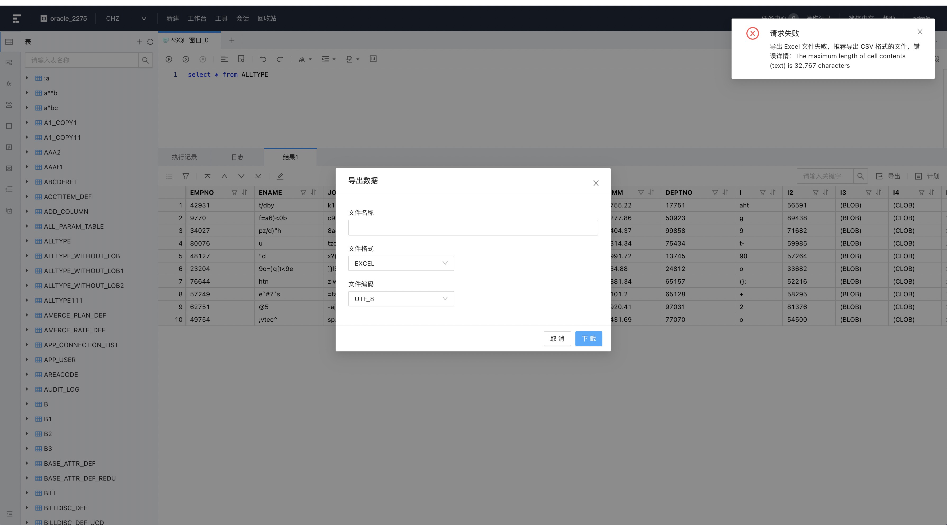Redo an edit in the SQL editor
This screenshot has width=947, height=525.
280,59
